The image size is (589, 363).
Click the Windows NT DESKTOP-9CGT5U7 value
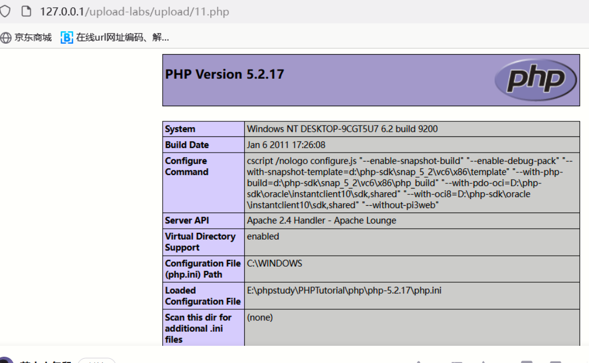point(342,129)
